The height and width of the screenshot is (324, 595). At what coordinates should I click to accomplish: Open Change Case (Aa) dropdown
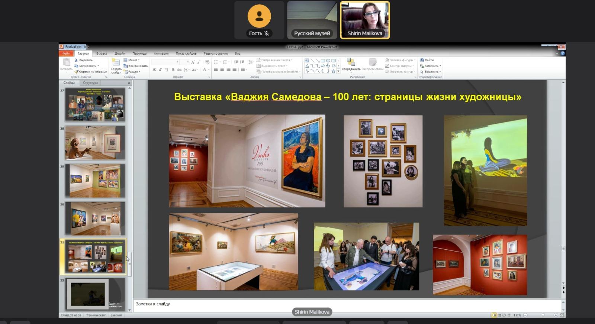click(x=194, y=70)
